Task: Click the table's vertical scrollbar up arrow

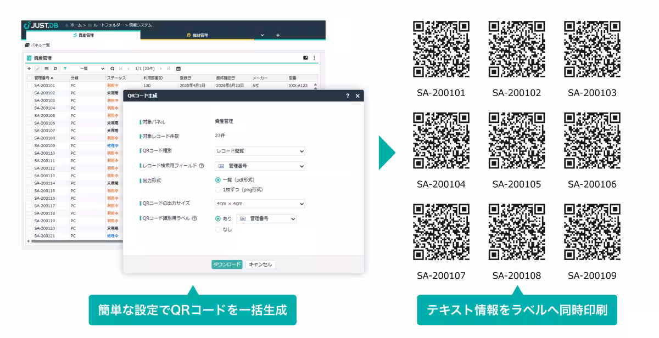Action: [x=316, y=84]
